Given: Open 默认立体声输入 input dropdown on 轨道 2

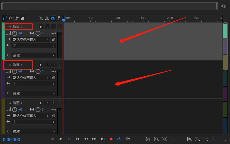Looking at the screenshot, I should pos(31,78).
